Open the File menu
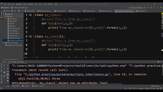 (x=5, y=4)
